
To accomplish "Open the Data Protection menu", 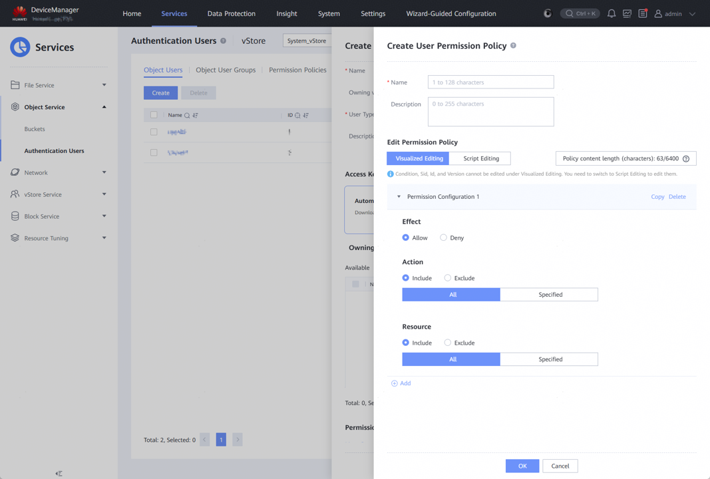I will tap(231, 13).
